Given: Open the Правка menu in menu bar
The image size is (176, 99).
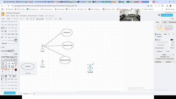Looking at the screenshot, I should (x=13, y=16).
